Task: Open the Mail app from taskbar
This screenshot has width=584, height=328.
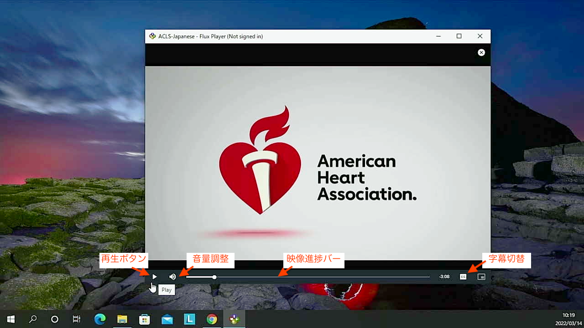Action: click(167, 319)
